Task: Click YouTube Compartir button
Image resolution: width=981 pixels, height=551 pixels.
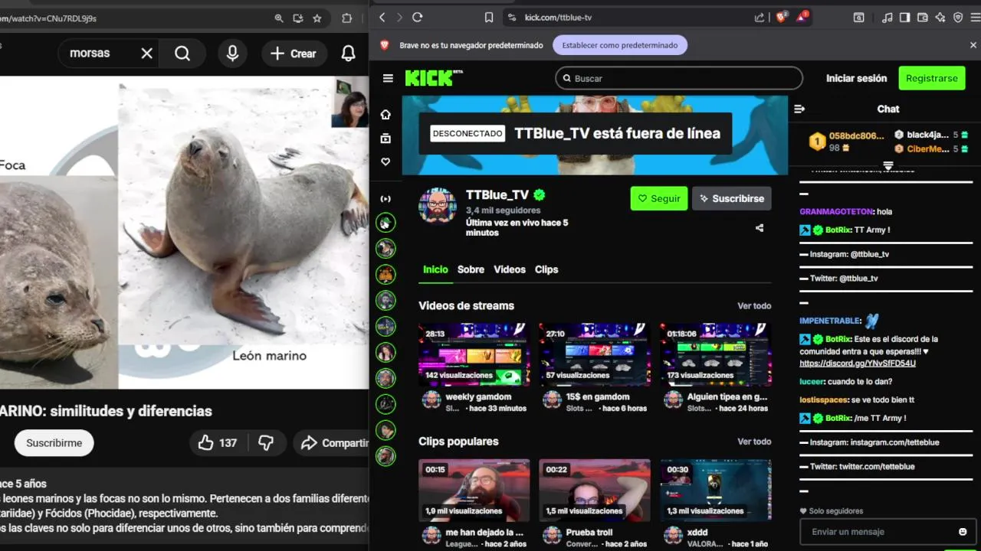Action: pyautogui.click(x=331, y=442)
